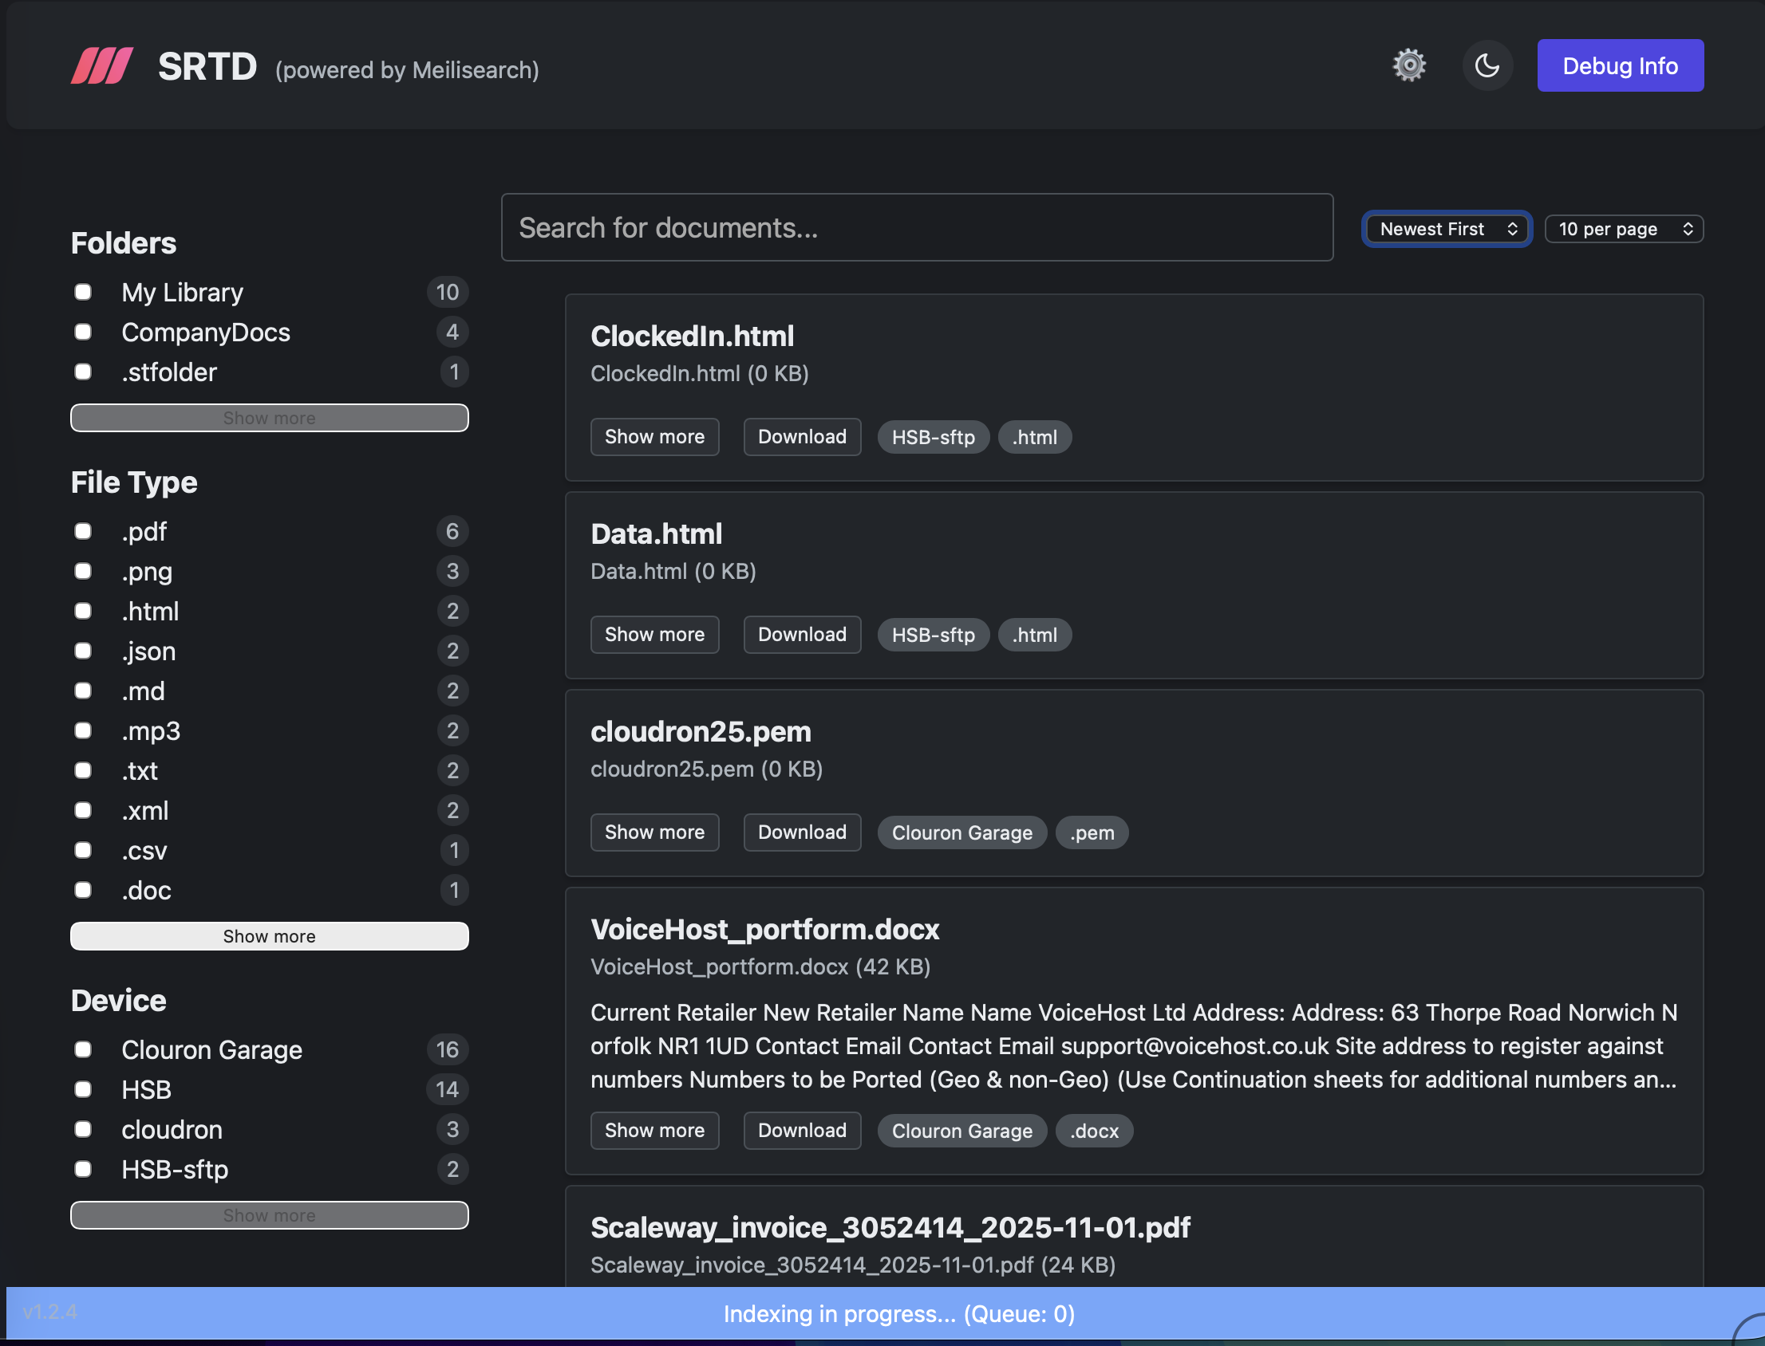The image size is (1765, 1346).
Task: Select the .pem tag on cloudron25.pem
Action: point(1092,832)
